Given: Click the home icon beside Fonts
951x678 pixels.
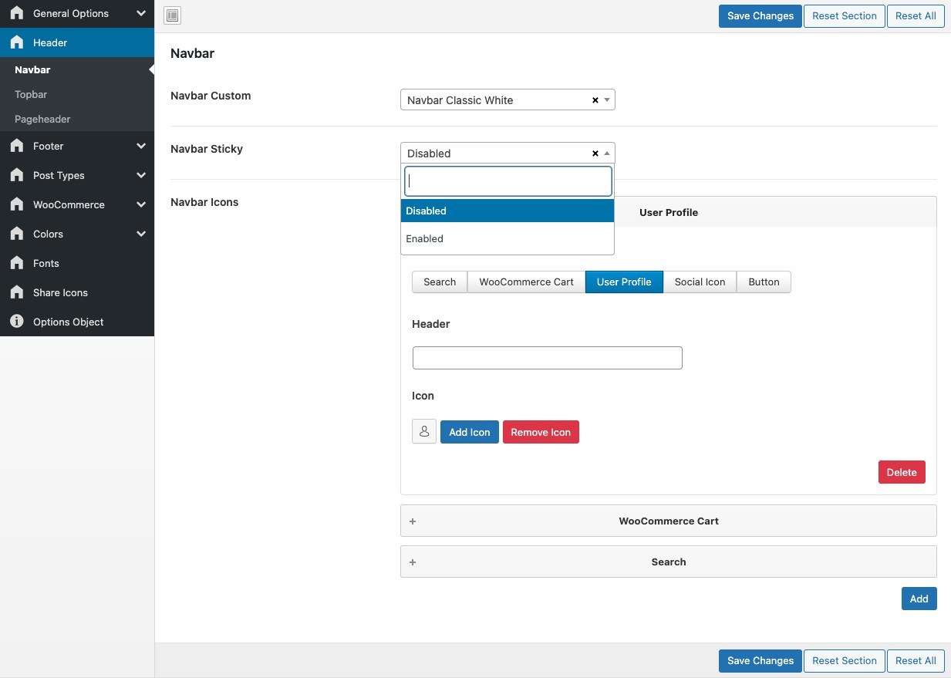Looking at the screenshot, I should [x=17, y=263].
